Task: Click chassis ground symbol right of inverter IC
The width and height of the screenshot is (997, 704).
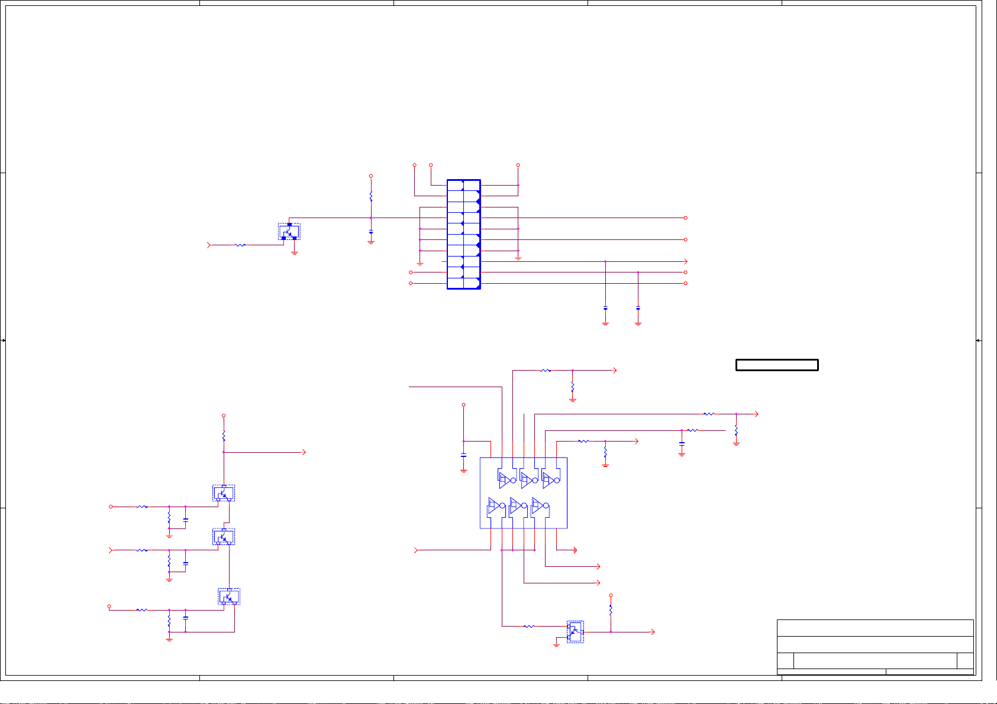Action: (x=574, y=550)
